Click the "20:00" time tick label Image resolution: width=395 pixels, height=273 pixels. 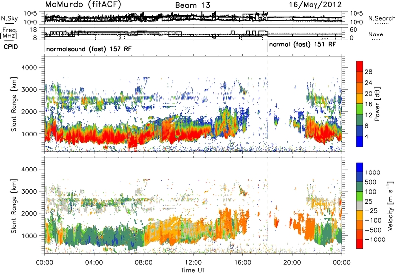pyautogui.click(x=292, y=263)
